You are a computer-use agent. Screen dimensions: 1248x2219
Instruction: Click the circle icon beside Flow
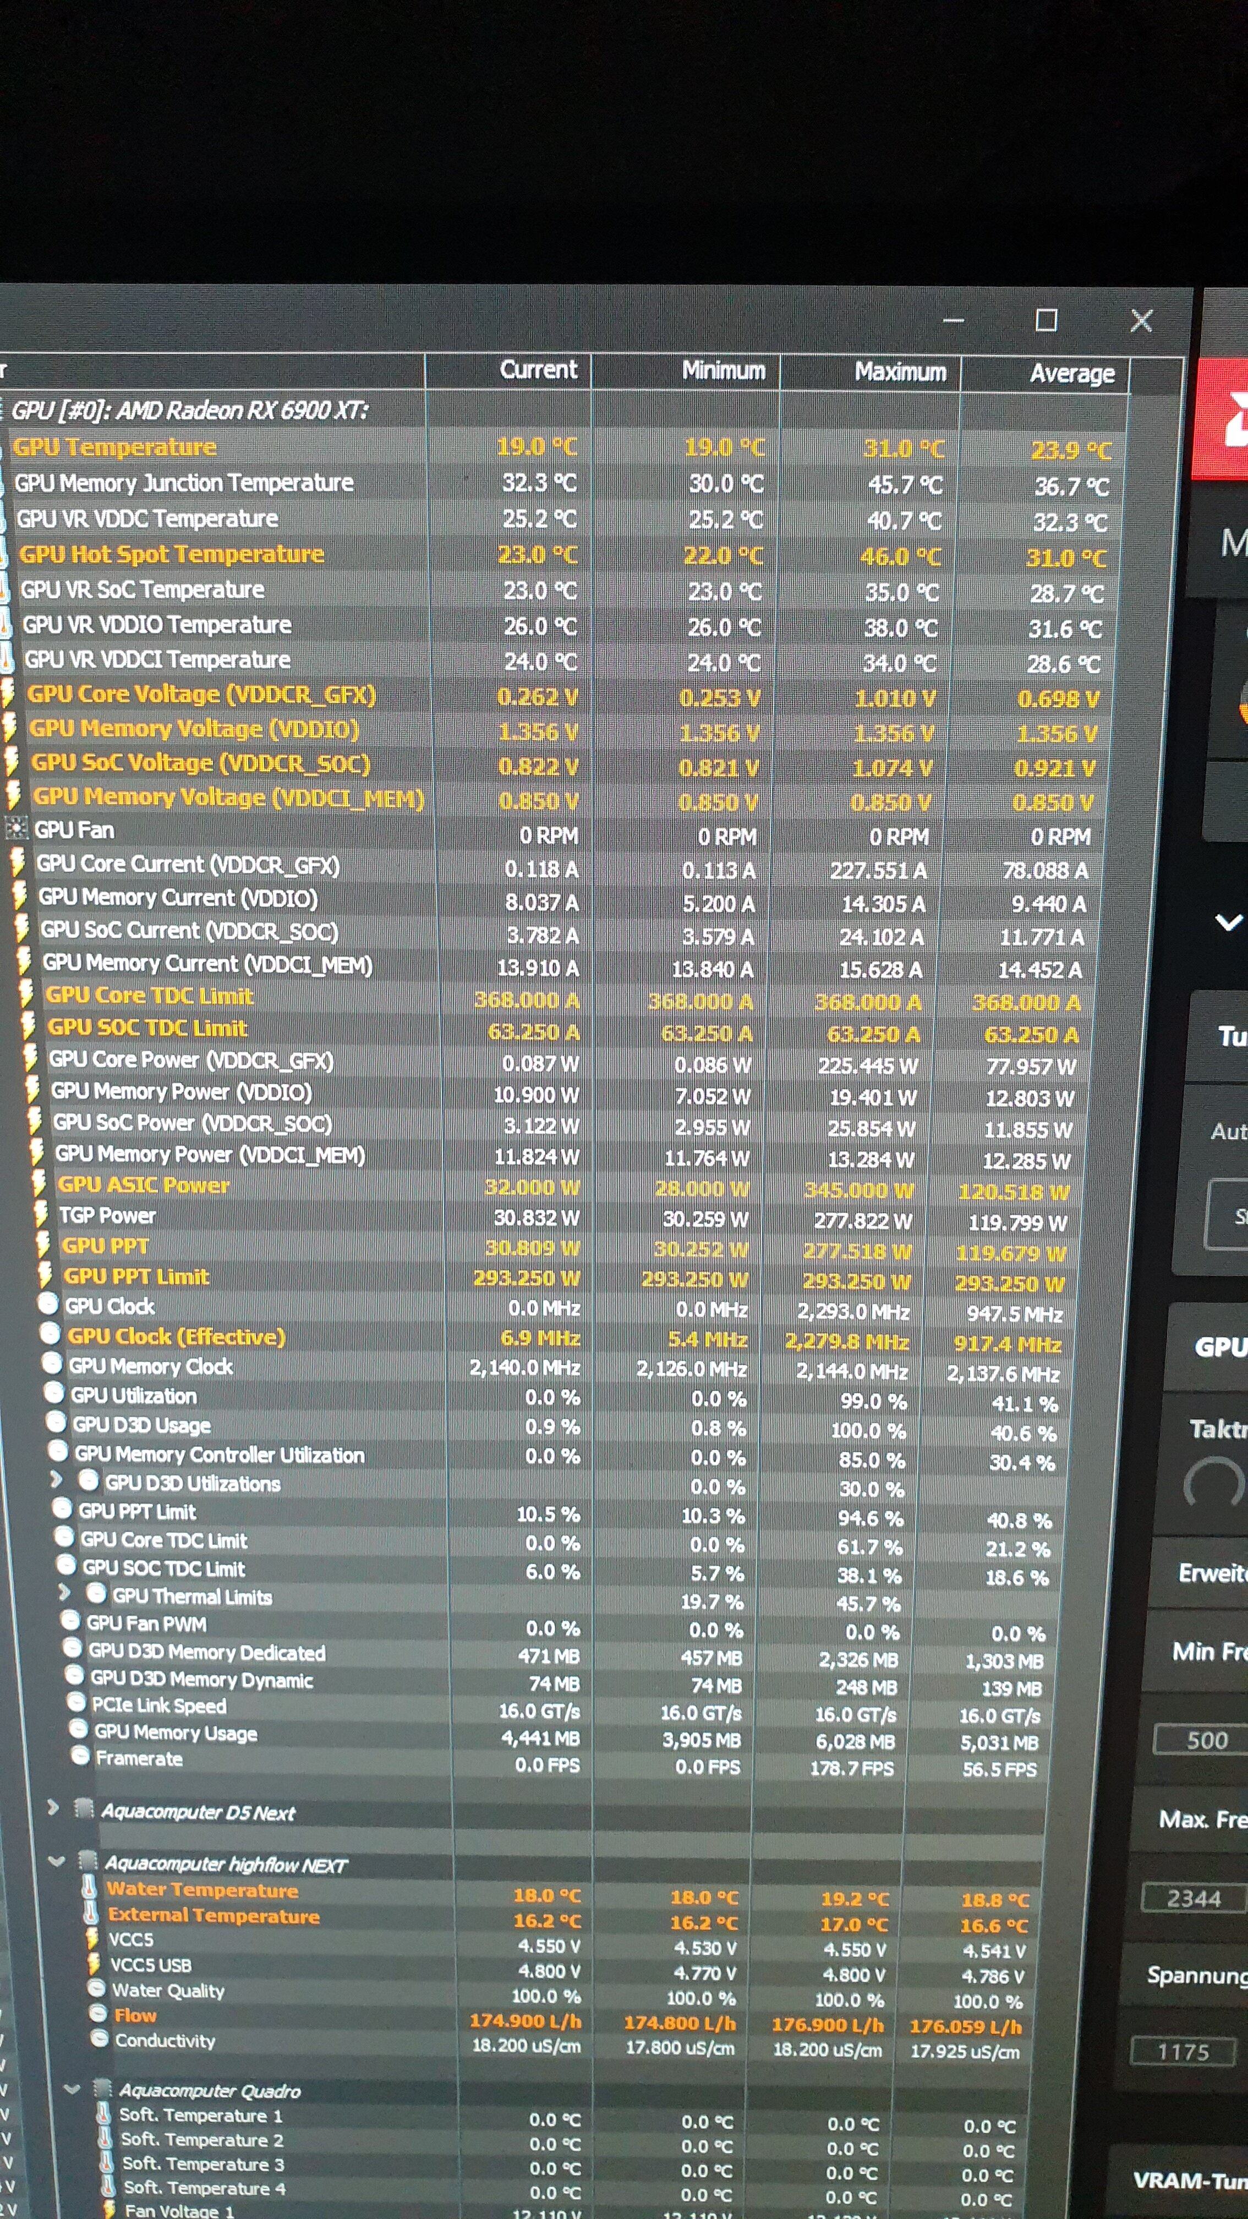point(98,2014)
